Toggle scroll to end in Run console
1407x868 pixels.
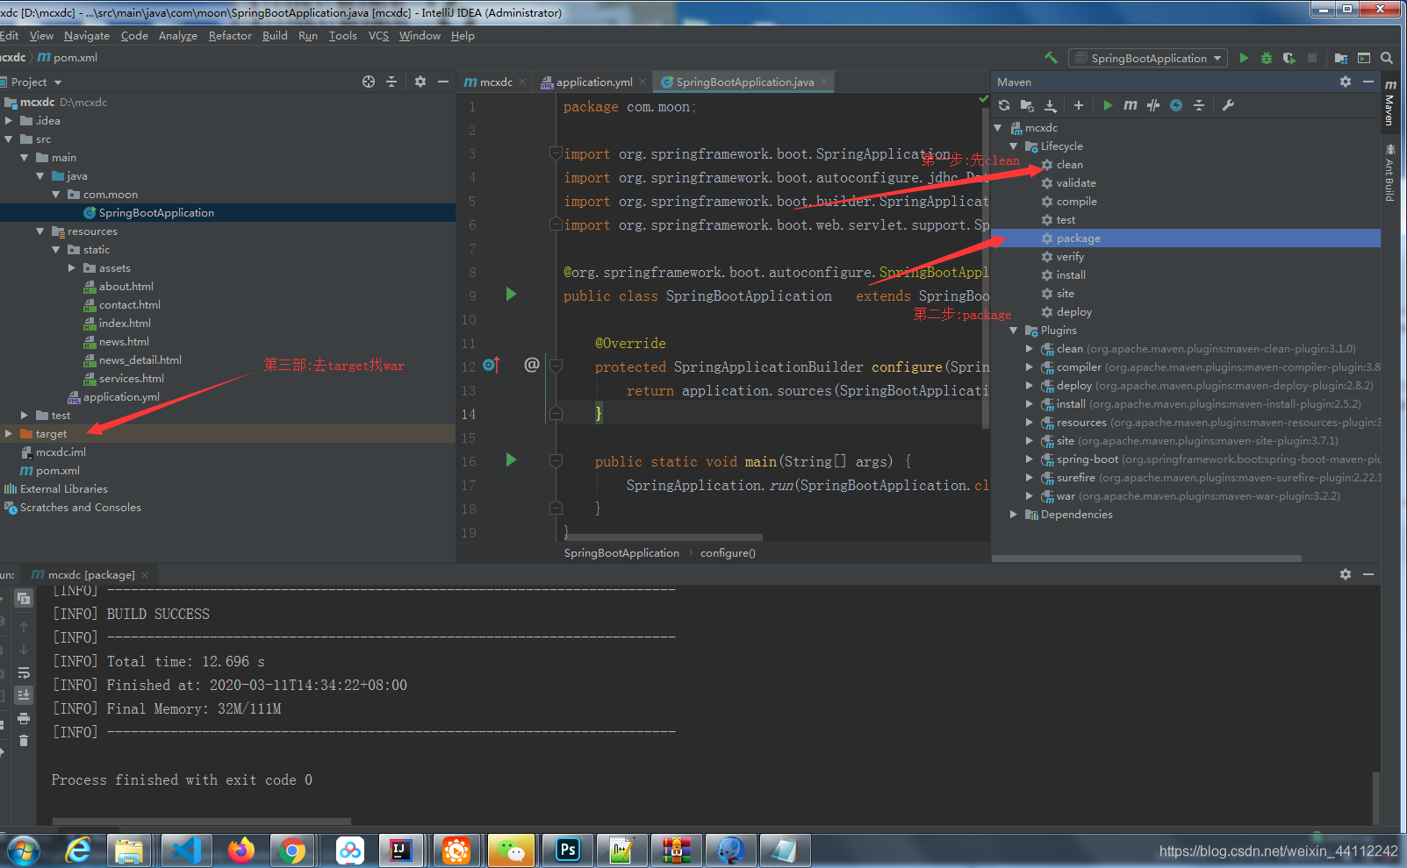click(24, 694)
